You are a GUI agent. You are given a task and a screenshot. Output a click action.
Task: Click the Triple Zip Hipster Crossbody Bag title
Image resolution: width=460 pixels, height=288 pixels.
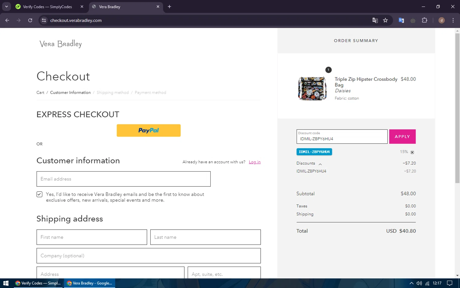[366, 82]
